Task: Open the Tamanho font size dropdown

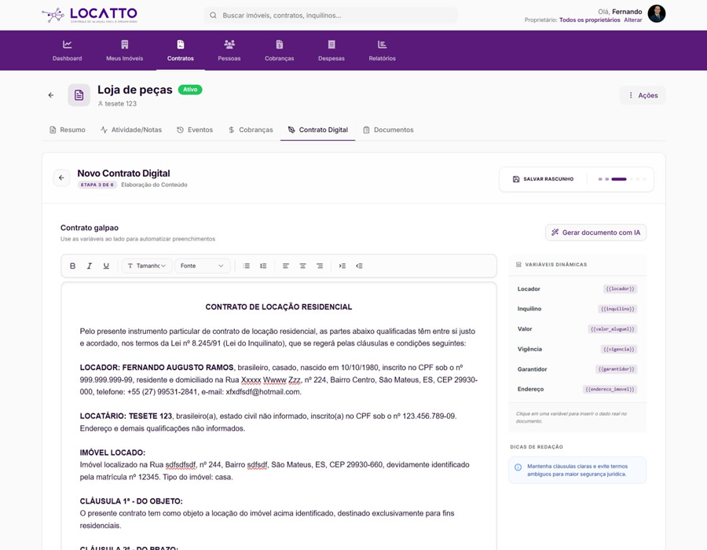Action: pyautogui.click(x=146, y=266)
